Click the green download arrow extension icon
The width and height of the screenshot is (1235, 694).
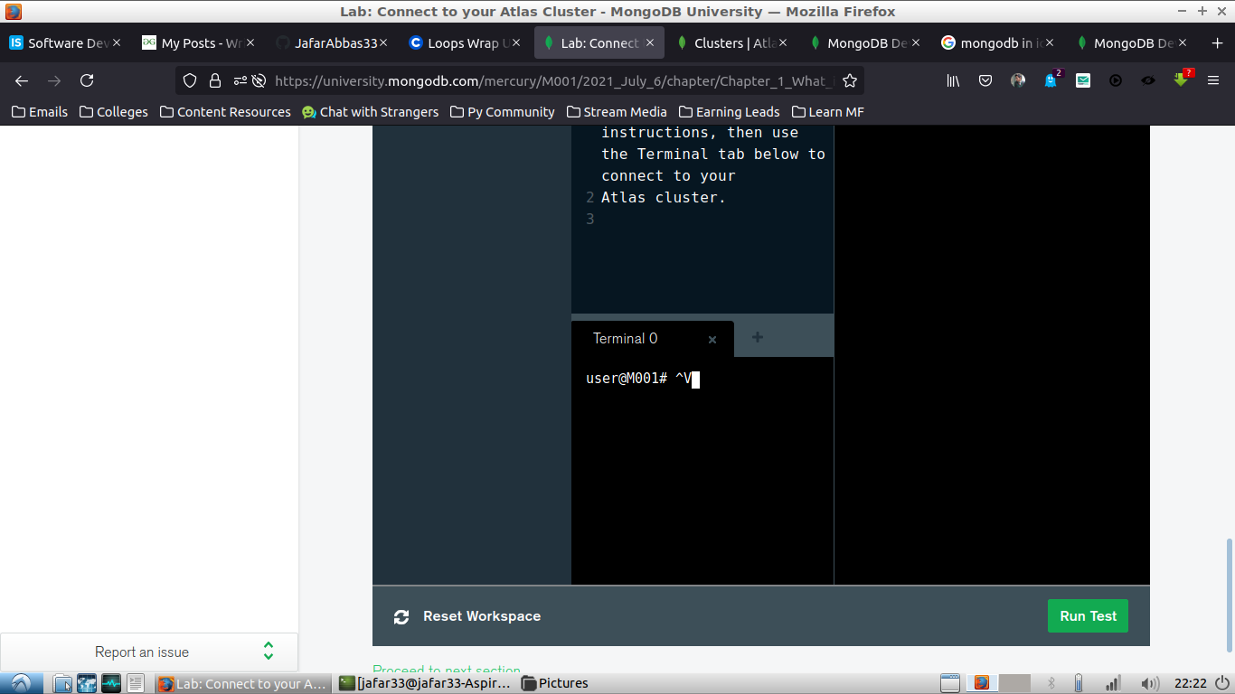1181,80
